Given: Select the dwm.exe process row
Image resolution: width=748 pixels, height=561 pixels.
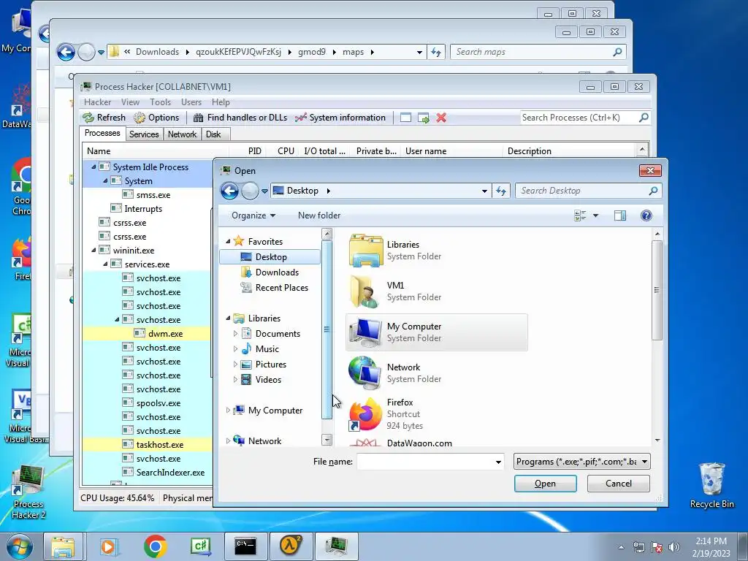Looking at the screenshot, I should coord(146,333).
